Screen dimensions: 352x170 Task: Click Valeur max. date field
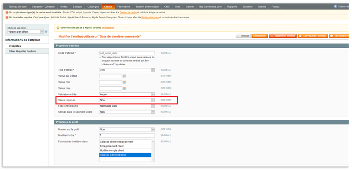coord(110,88)
